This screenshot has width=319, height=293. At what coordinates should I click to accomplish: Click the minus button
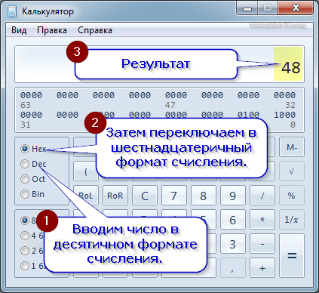[x=262, y=244]
